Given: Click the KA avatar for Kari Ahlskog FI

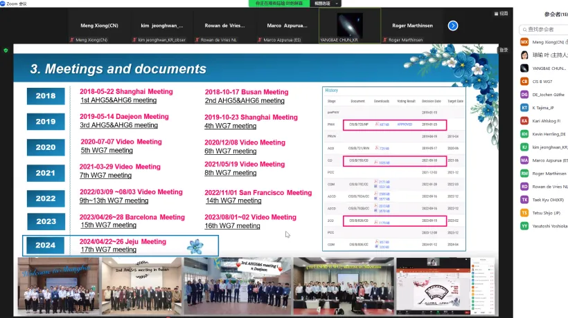Looking at the screenshot, I should pyautogui.click(x=524, y=121).
